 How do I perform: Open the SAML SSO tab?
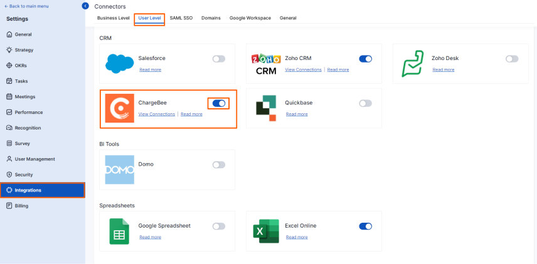[181, 18]
